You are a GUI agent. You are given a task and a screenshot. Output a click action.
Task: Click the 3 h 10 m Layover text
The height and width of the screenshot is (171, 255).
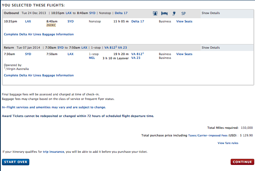pyautogui.click(x=115, y=58)
